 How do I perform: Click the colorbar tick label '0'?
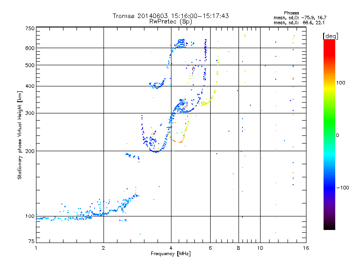tap(337, 135)
